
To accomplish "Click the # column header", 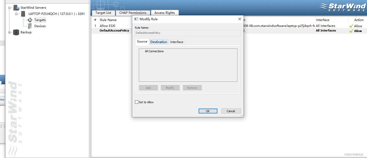I will click(x=95, y=20).
